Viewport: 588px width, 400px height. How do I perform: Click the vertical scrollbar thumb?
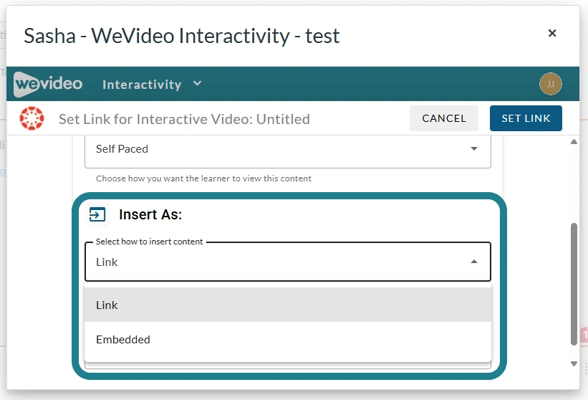[x=574, y=284]
